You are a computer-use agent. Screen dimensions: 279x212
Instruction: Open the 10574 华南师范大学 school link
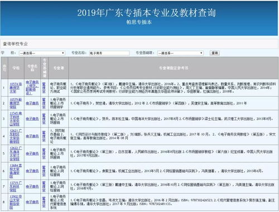click(16, 88)
